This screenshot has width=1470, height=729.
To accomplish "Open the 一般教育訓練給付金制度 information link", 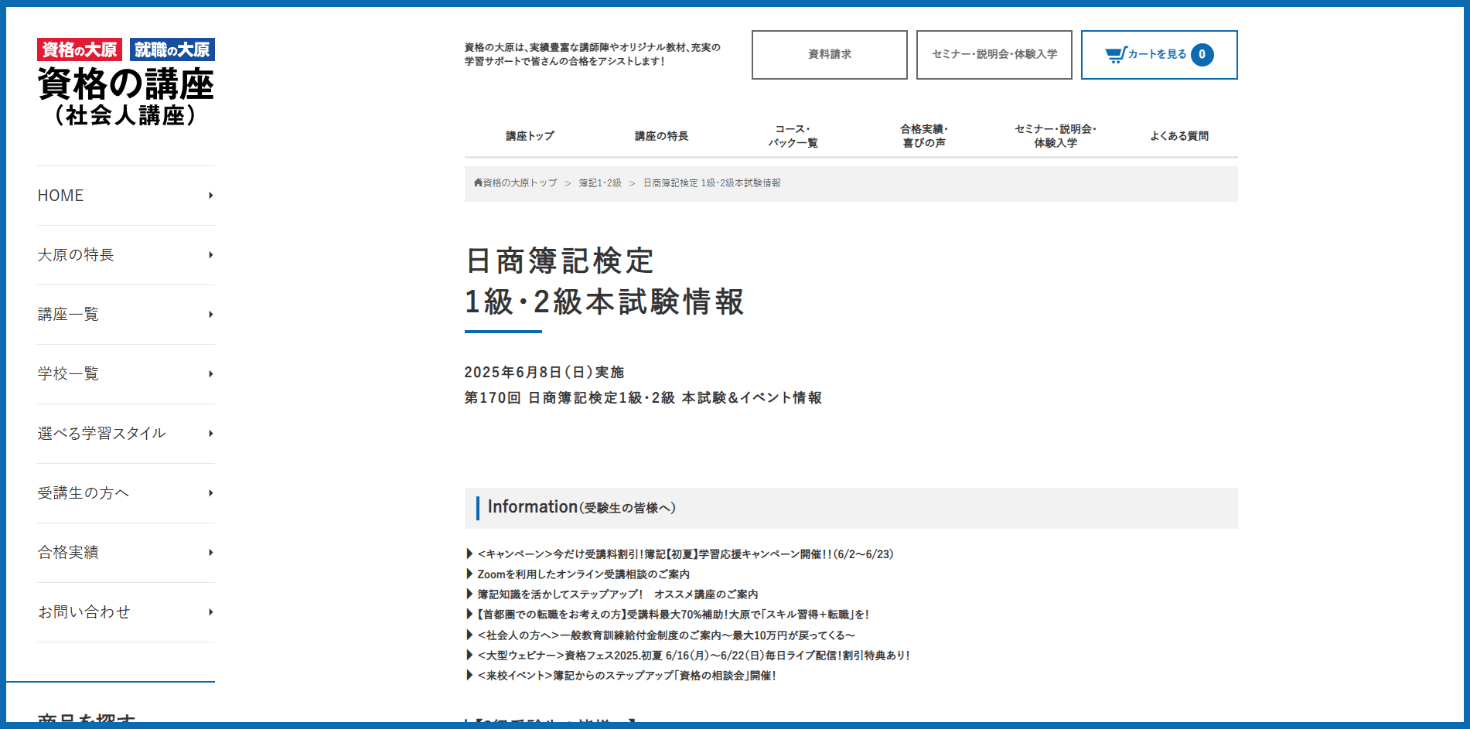I will click(667, 635).
